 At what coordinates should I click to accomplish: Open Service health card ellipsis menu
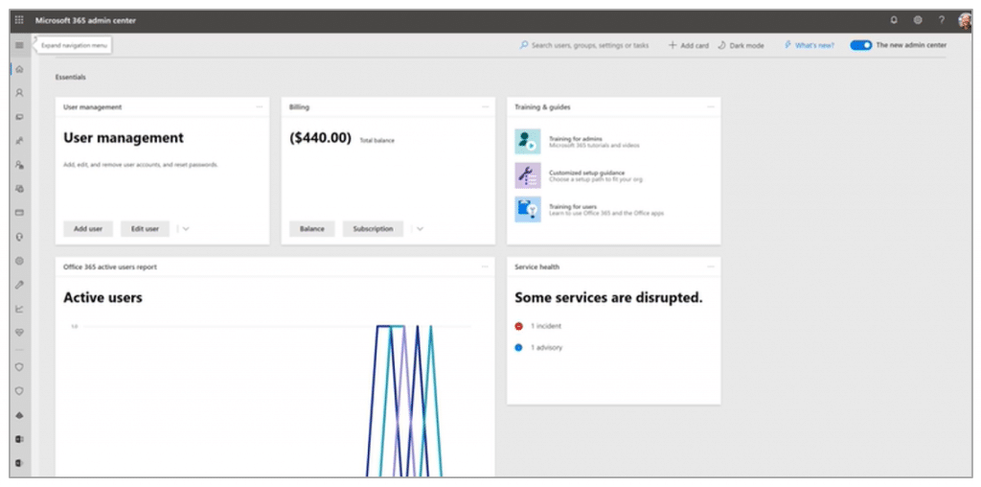click(711, 267)
